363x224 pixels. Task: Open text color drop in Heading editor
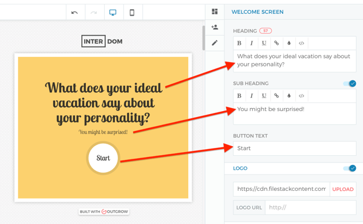pos(289,43)
